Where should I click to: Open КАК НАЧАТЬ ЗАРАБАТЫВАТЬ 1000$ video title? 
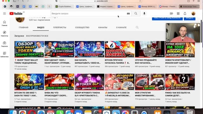[x=88, y=61]
